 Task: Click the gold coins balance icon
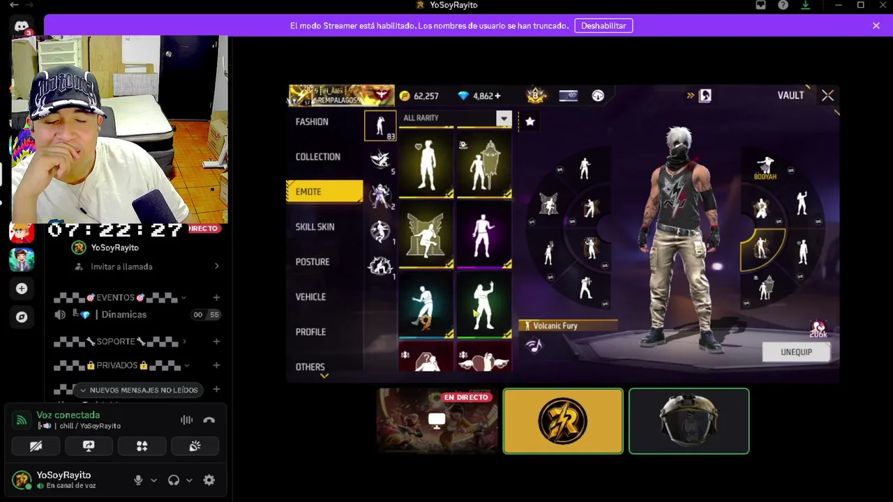(405, 96)
